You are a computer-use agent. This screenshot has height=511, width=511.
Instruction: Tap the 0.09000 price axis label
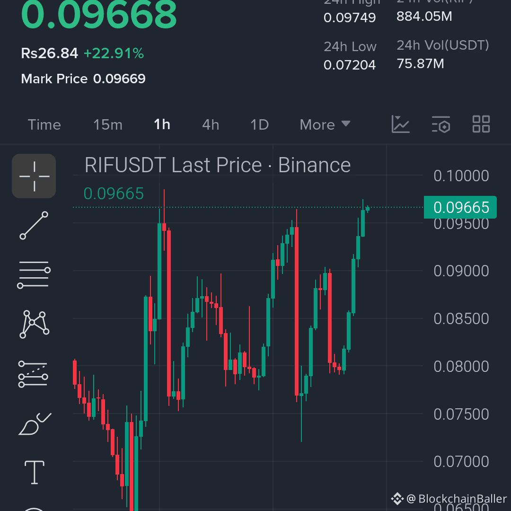click(461, 271)
